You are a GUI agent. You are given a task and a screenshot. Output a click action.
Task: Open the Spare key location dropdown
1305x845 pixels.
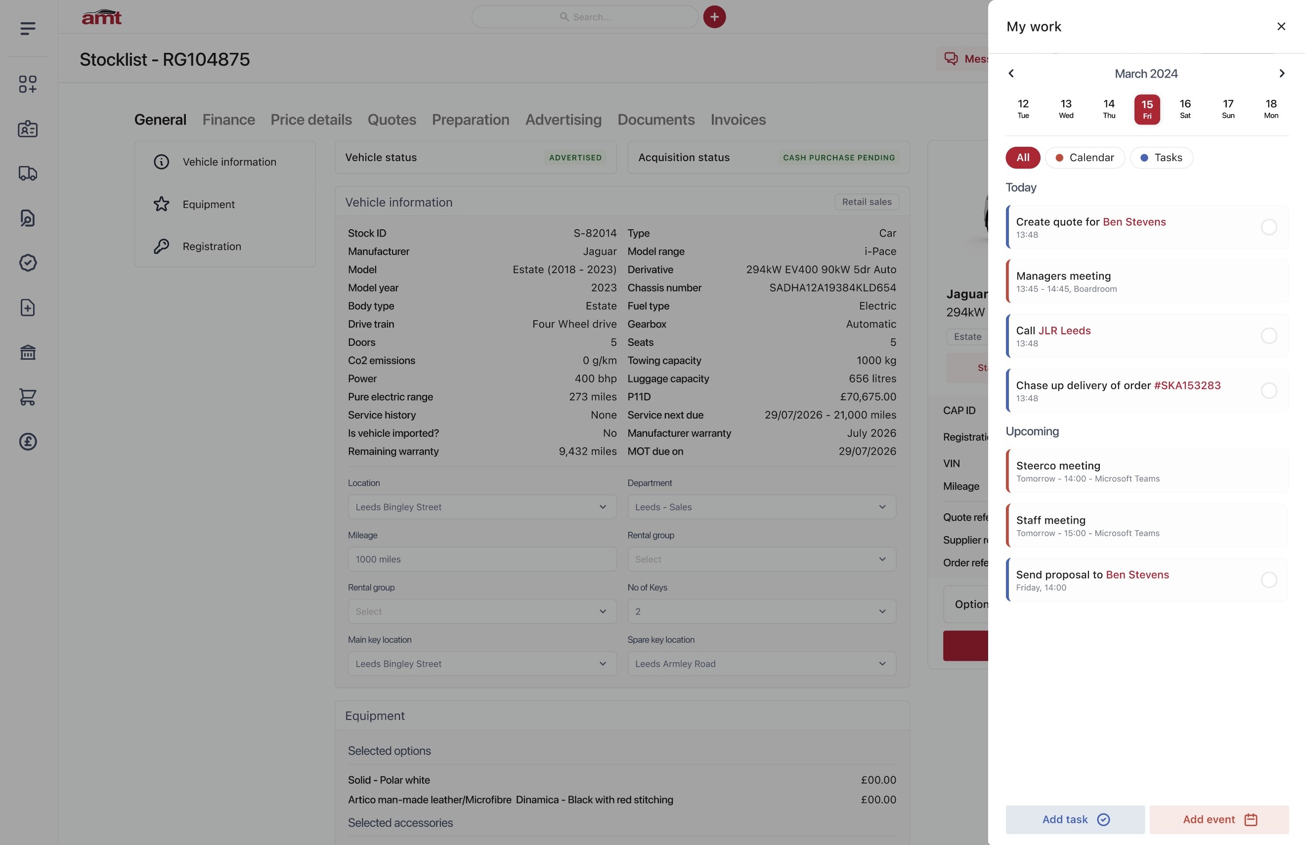(x=762, y=664)
